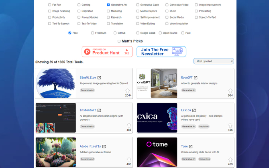
Task: Check the Image Scanning checkbox
Action: (49, 11)
